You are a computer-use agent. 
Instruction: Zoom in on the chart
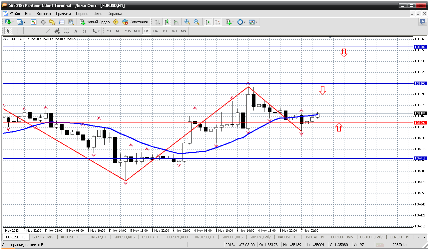pyautogui.click(x=187, y=22)
